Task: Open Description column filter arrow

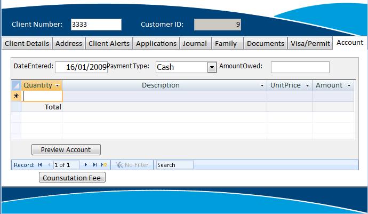Action: tap(262, 85)
